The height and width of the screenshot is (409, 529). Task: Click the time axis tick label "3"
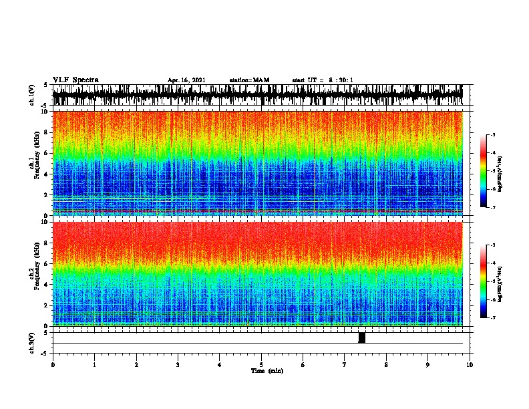[178, 365]
